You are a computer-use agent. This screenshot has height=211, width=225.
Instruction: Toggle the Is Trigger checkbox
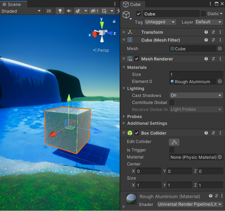(x=172, y=150)
